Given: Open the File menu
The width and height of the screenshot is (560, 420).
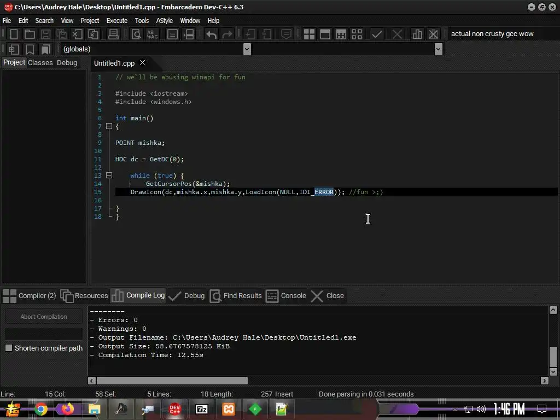Looking at the screenshot, I should coord(7,20).
